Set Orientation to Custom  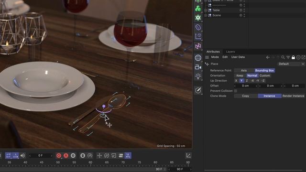pyautogui.click(x=265, y=75)
